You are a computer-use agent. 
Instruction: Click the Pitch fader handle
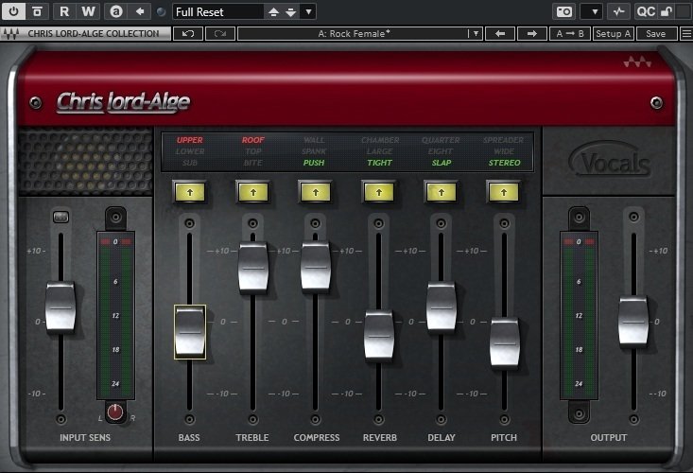(504, 343)
